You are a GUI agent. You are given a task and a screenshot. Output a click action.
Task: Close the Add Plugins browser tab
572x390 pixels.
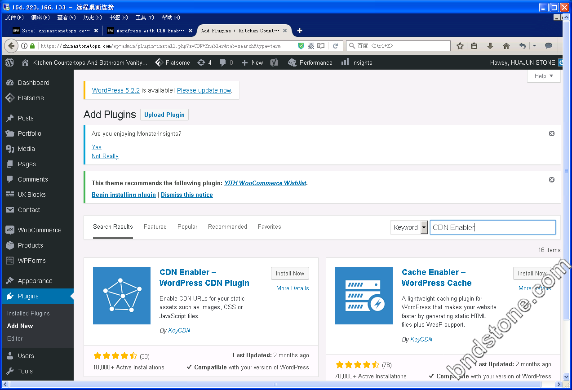[x=285, y=31]
